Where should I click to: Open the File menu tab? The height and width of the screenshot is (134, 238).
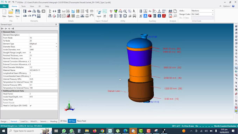click(4, 6)
